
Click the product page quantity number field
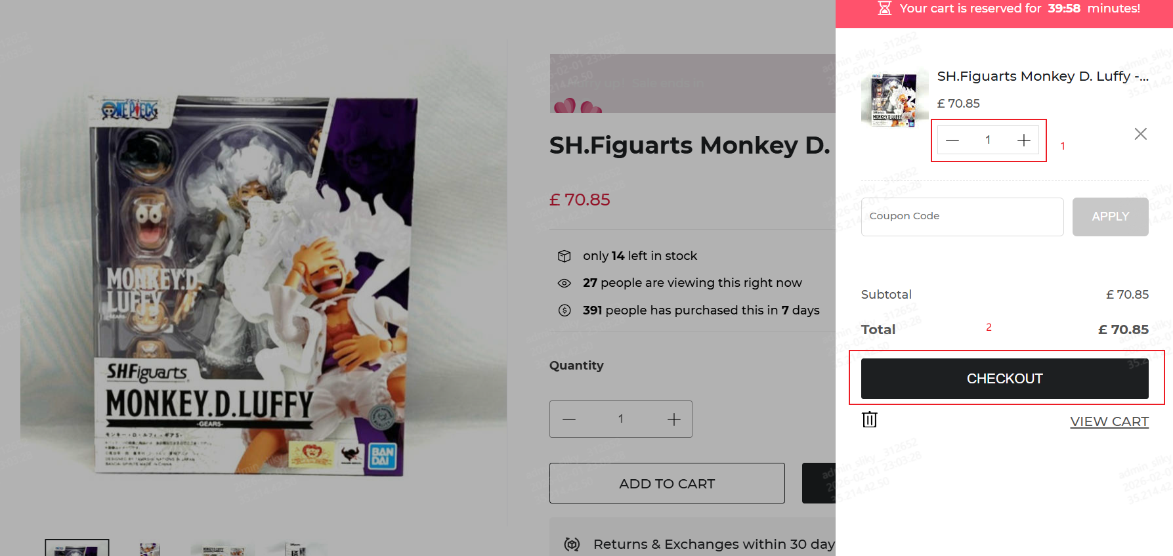620,419
